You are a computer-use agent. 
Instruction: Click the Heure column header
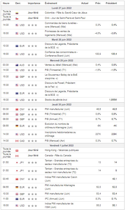tap(6, 3)
